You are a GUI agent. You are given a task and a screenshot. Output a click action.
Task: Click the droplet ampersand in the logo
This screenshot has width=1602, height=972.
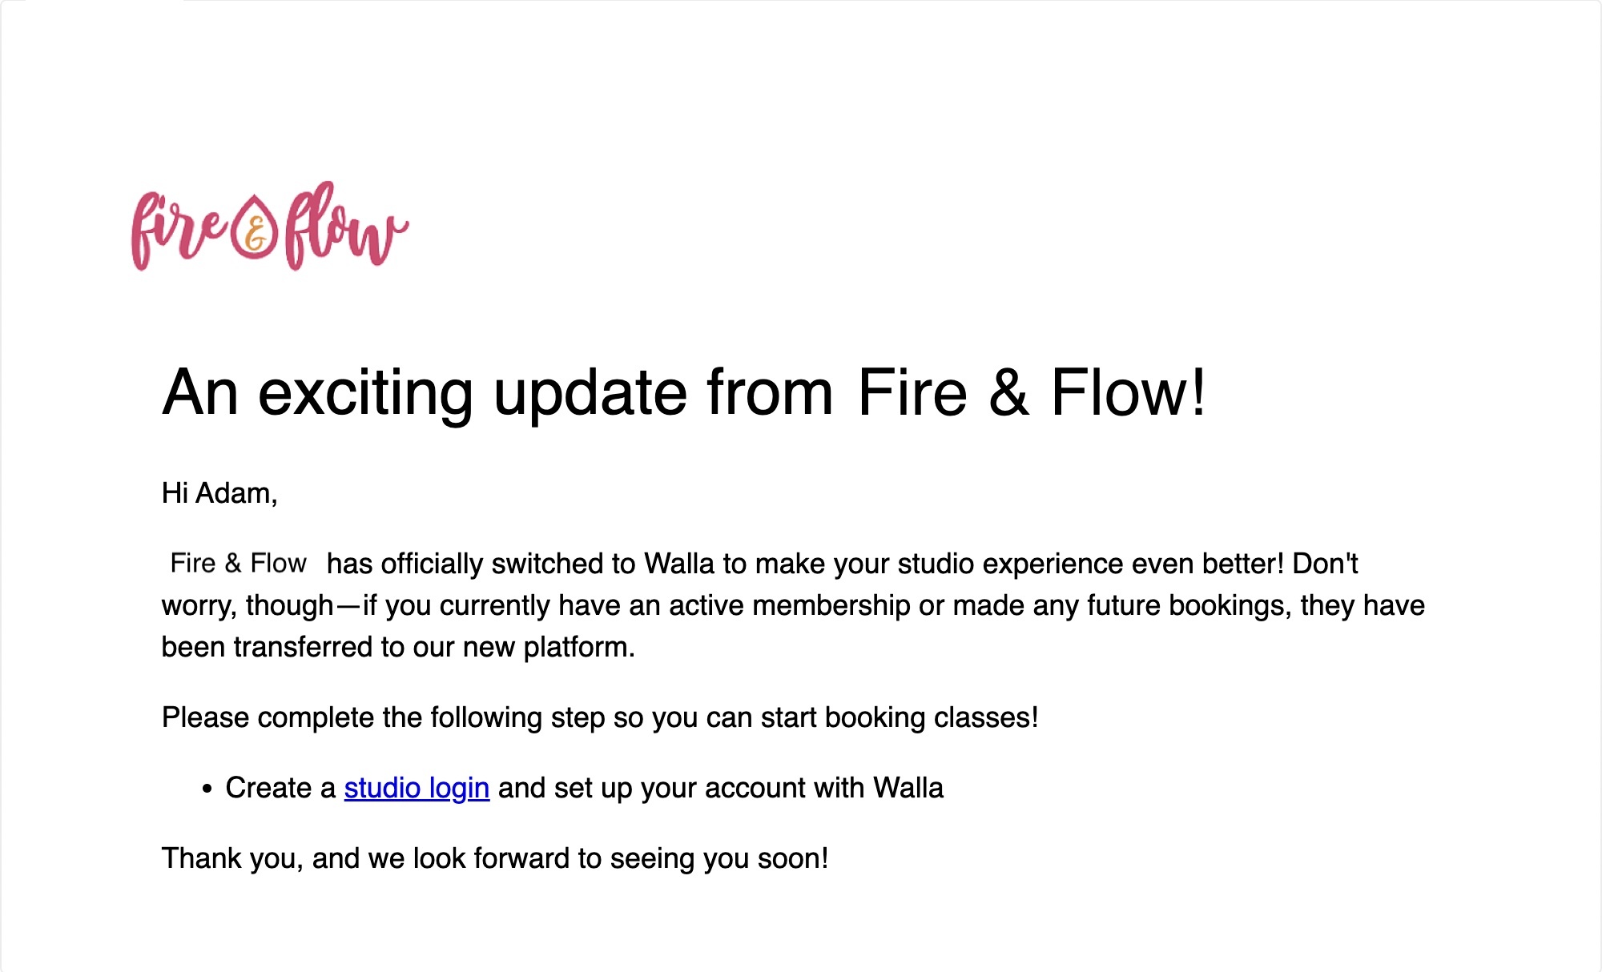(x=256, y=230)
